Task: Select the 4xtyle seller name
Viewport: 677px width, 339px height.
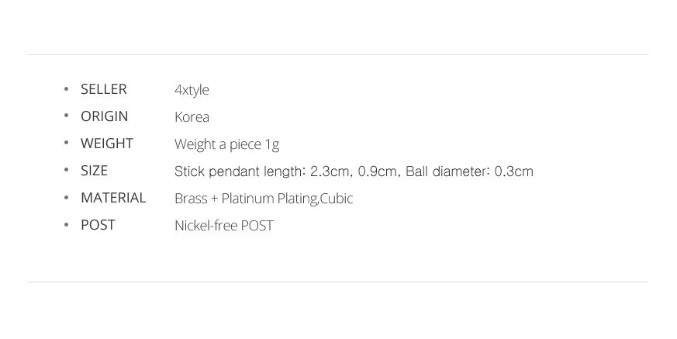Action: [x=192, y=90]
